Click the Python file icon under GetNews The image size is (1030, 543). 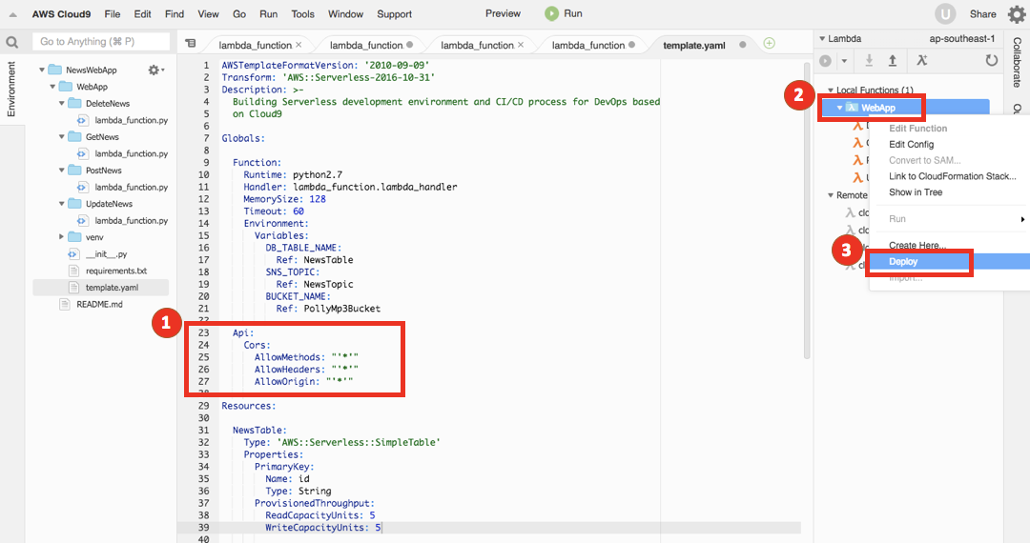(83, 153)
